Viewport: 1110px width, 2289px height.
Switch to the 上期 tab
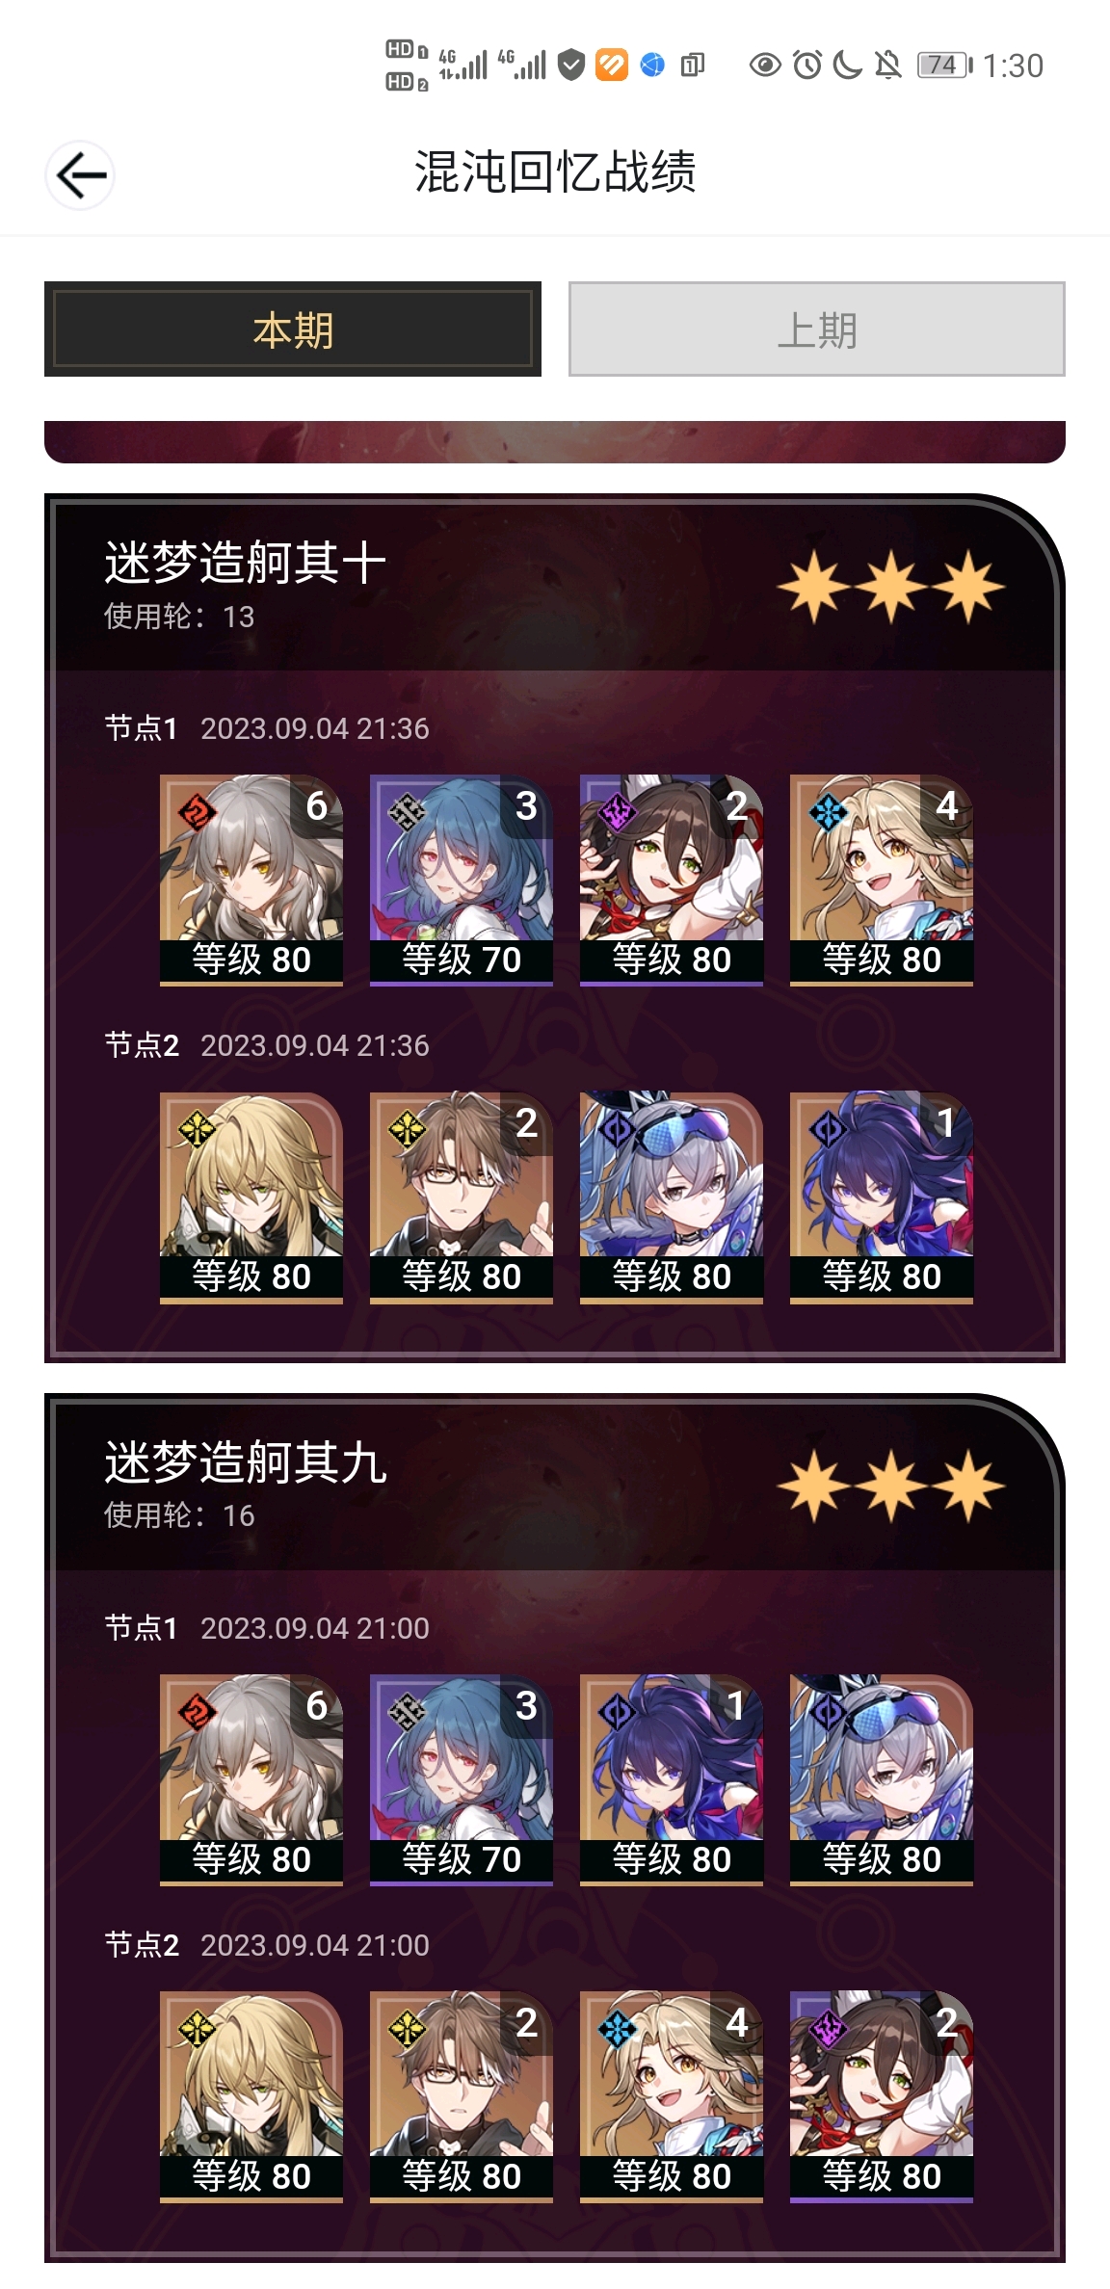click(817, 329)
